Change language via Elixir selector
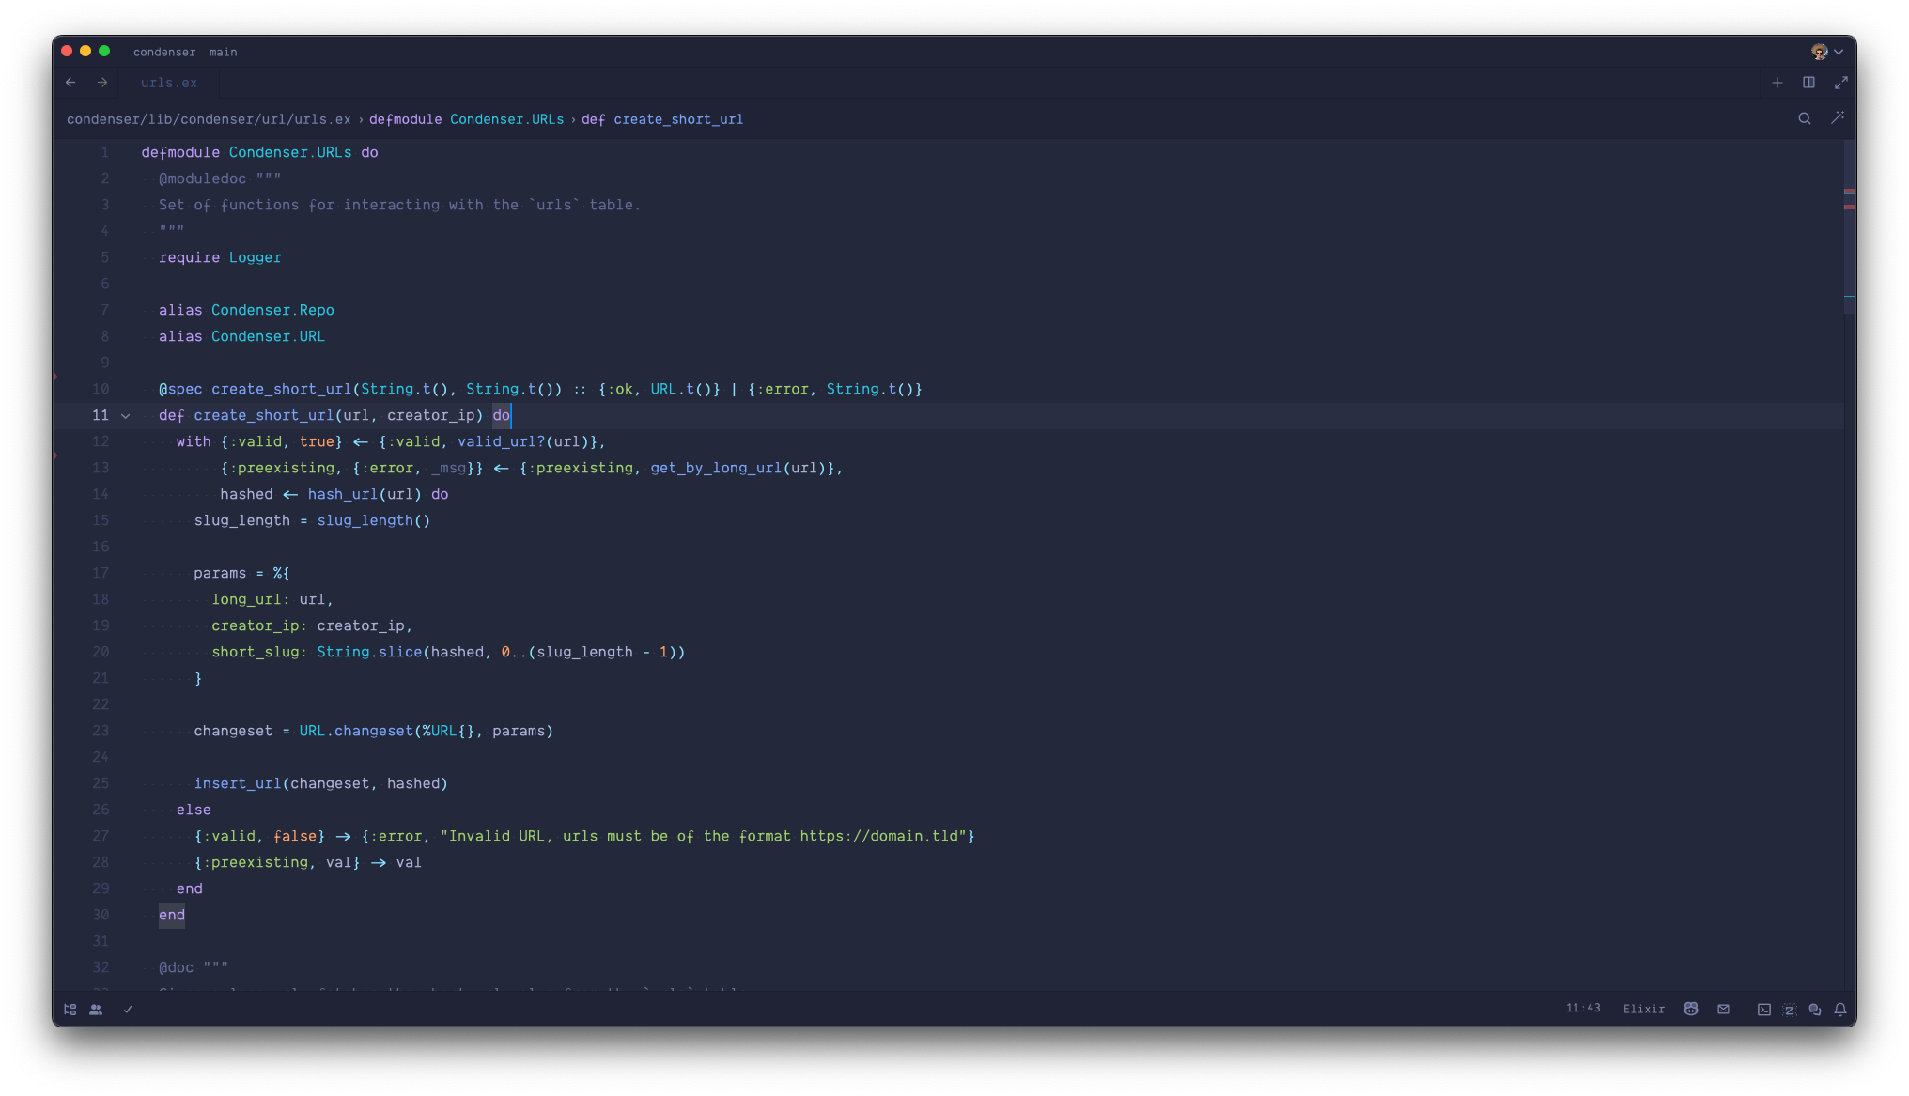This screenshot has height=1096, width=1909. tap(1643, 1010)
